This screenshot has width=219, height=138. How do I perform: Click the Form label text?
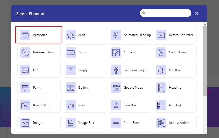[37, 88]
